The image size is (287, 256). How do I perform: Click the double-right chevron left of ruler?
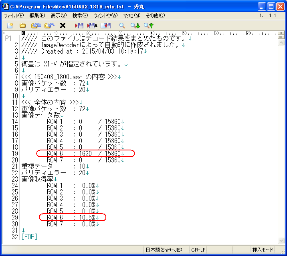click(x=4, y=33)
